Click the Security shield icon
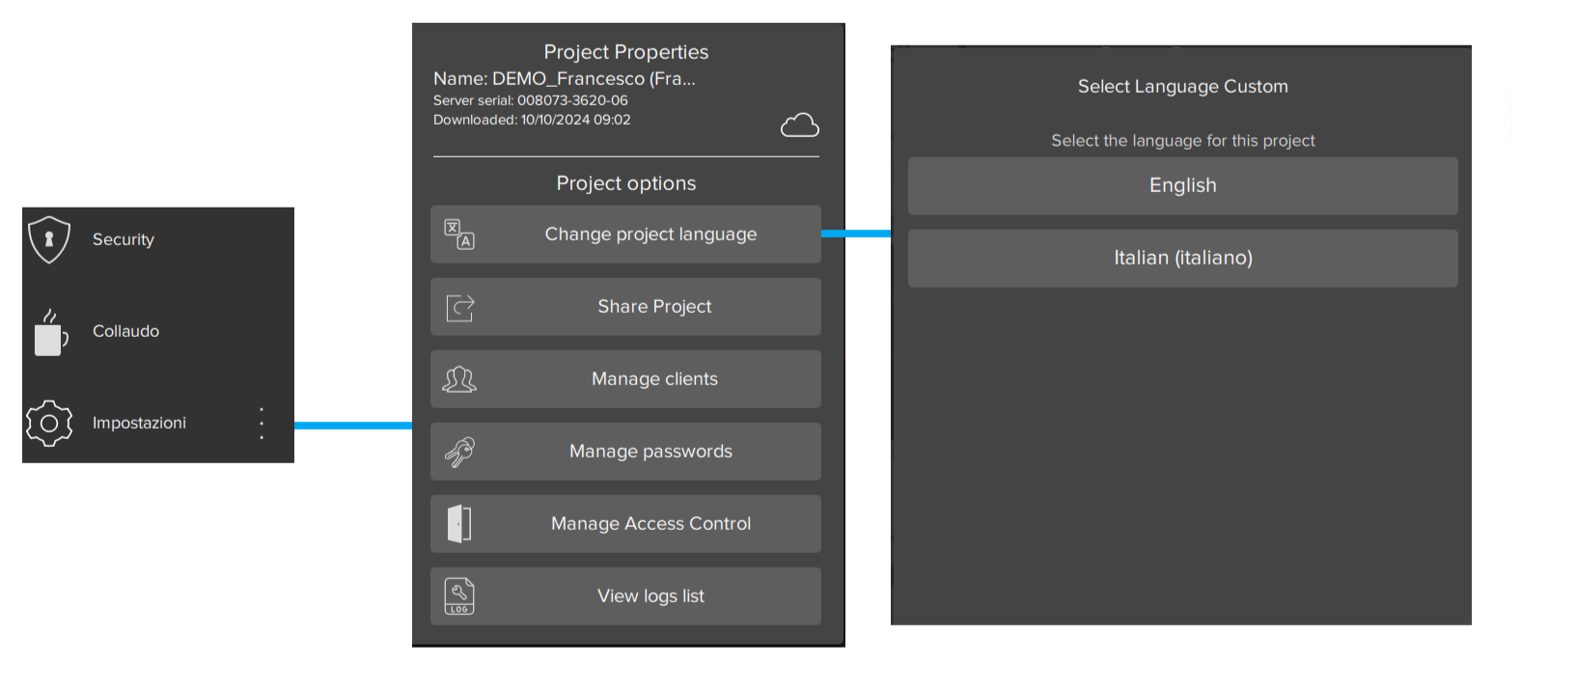The height and width of the screenshot is (691, 1576). point(49,239)
